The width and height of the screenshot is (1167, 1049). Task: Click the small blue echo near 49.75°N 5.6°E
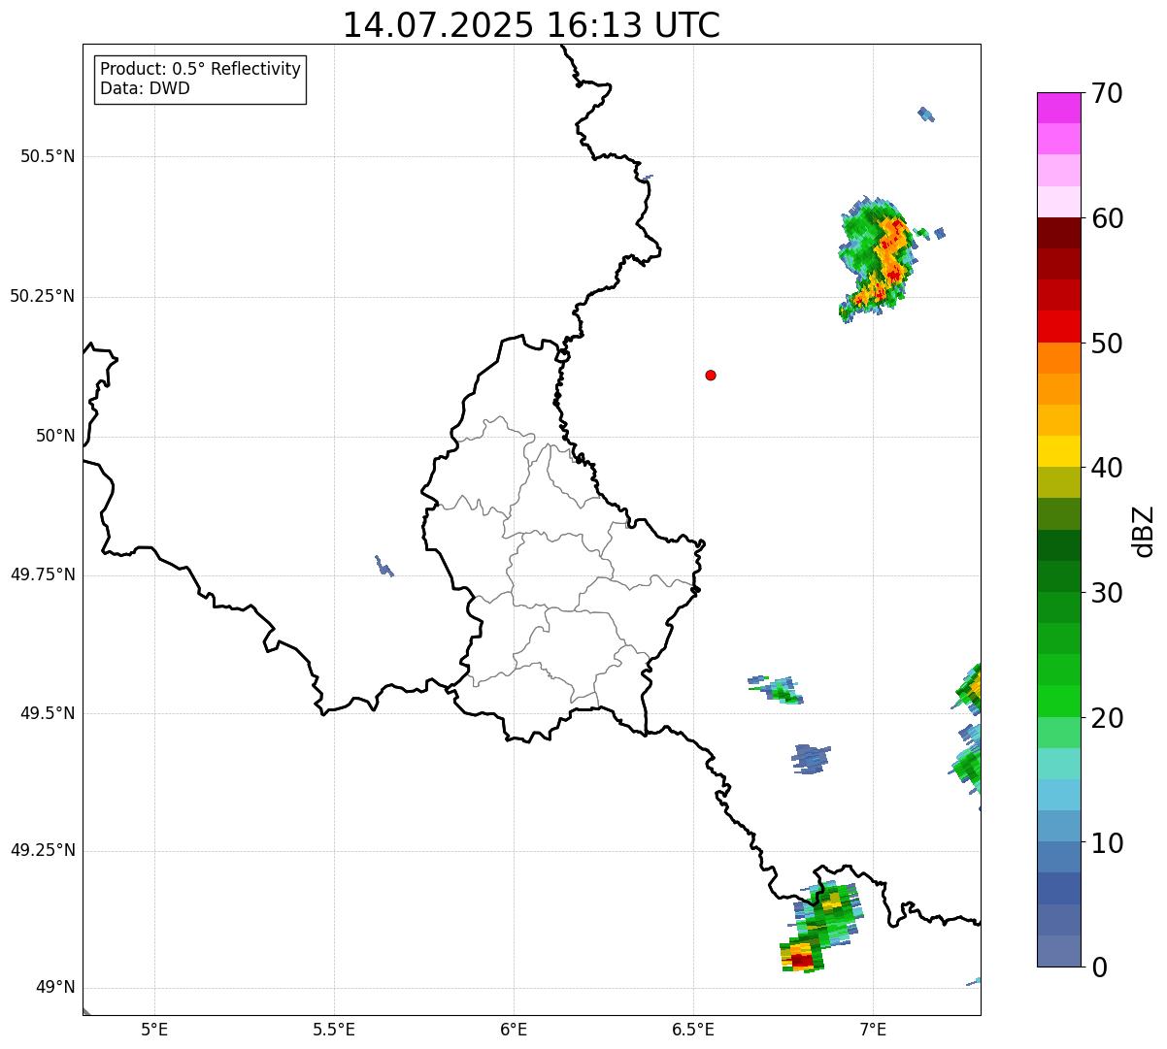point(383,566)
